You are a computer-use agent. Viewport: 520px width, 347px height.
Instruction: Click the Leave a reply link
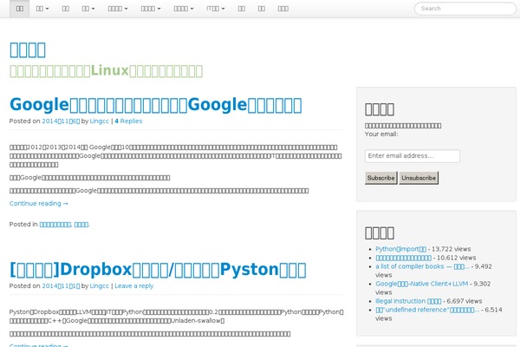[134, 286]
